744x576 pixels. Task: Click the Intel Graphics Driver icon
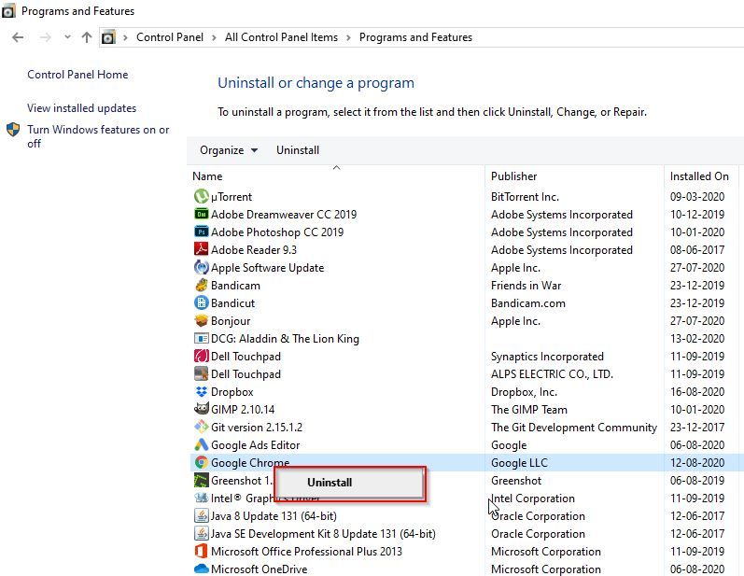(x=202, y=498)
